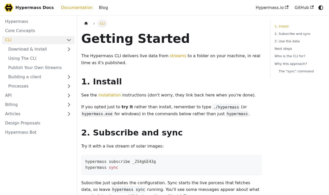Expand the Processes submenu arrow
Viewport: 329px width, 195px height.
pos(69,86)
